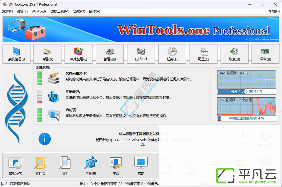
Task: Launch the 注册表 registry scanner
Action: pos(91,166)
